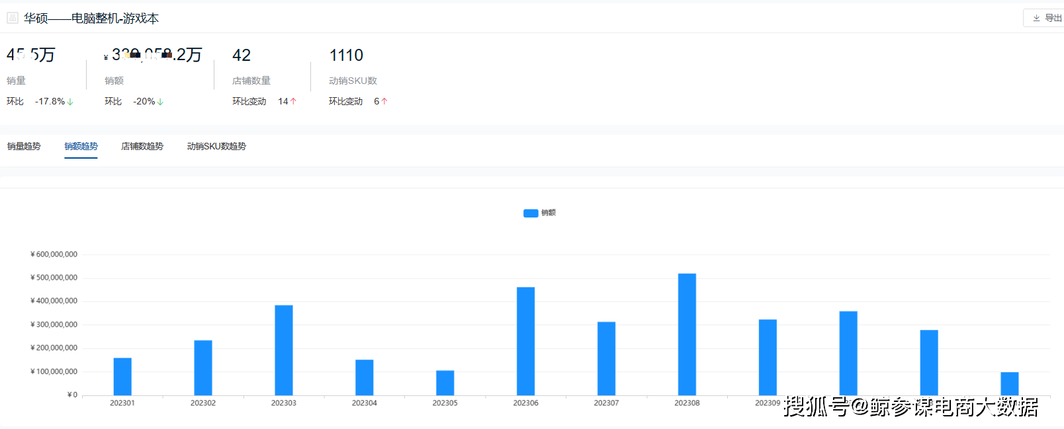
Task: Click the -20% sales amount change
Action: (x=144, y=101)
